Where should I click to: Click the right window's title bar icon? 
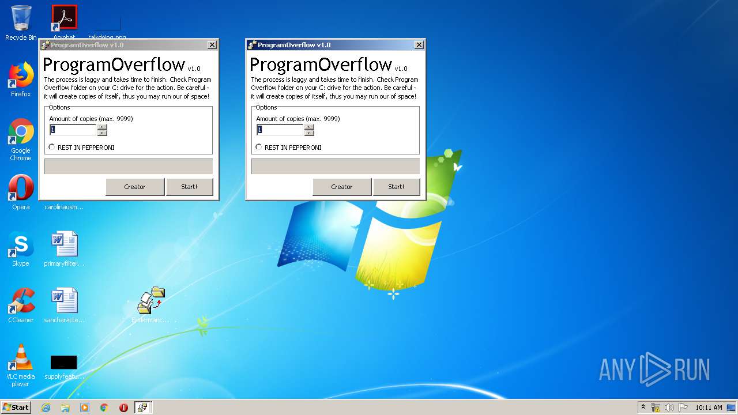252,45
